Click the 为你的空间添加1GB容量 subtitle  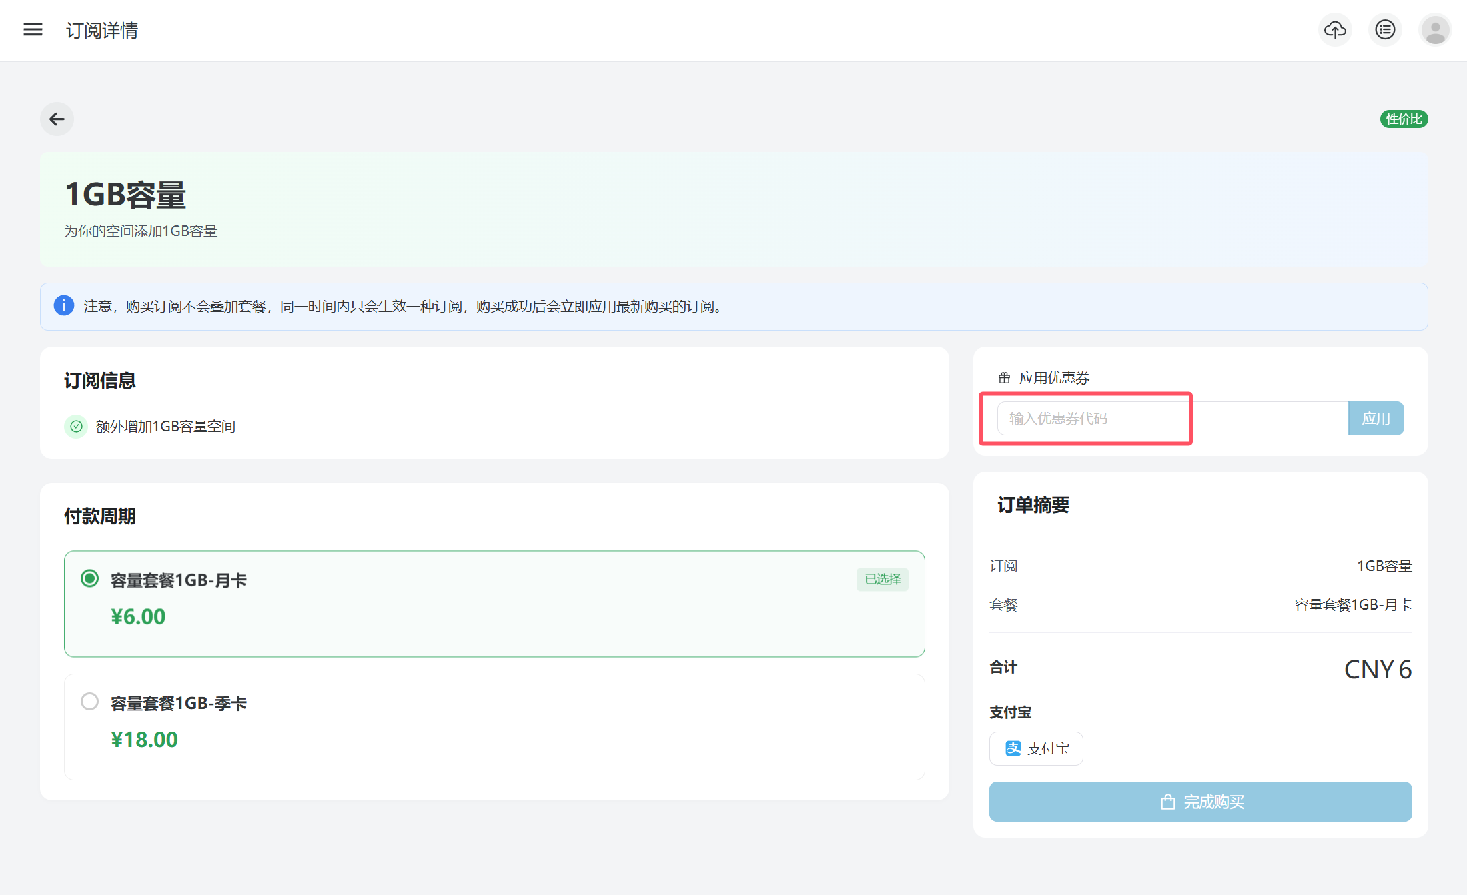tap(141, 231)
